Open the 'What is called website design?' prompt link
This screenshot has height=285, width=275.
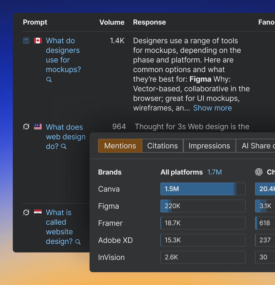point(59,227)
